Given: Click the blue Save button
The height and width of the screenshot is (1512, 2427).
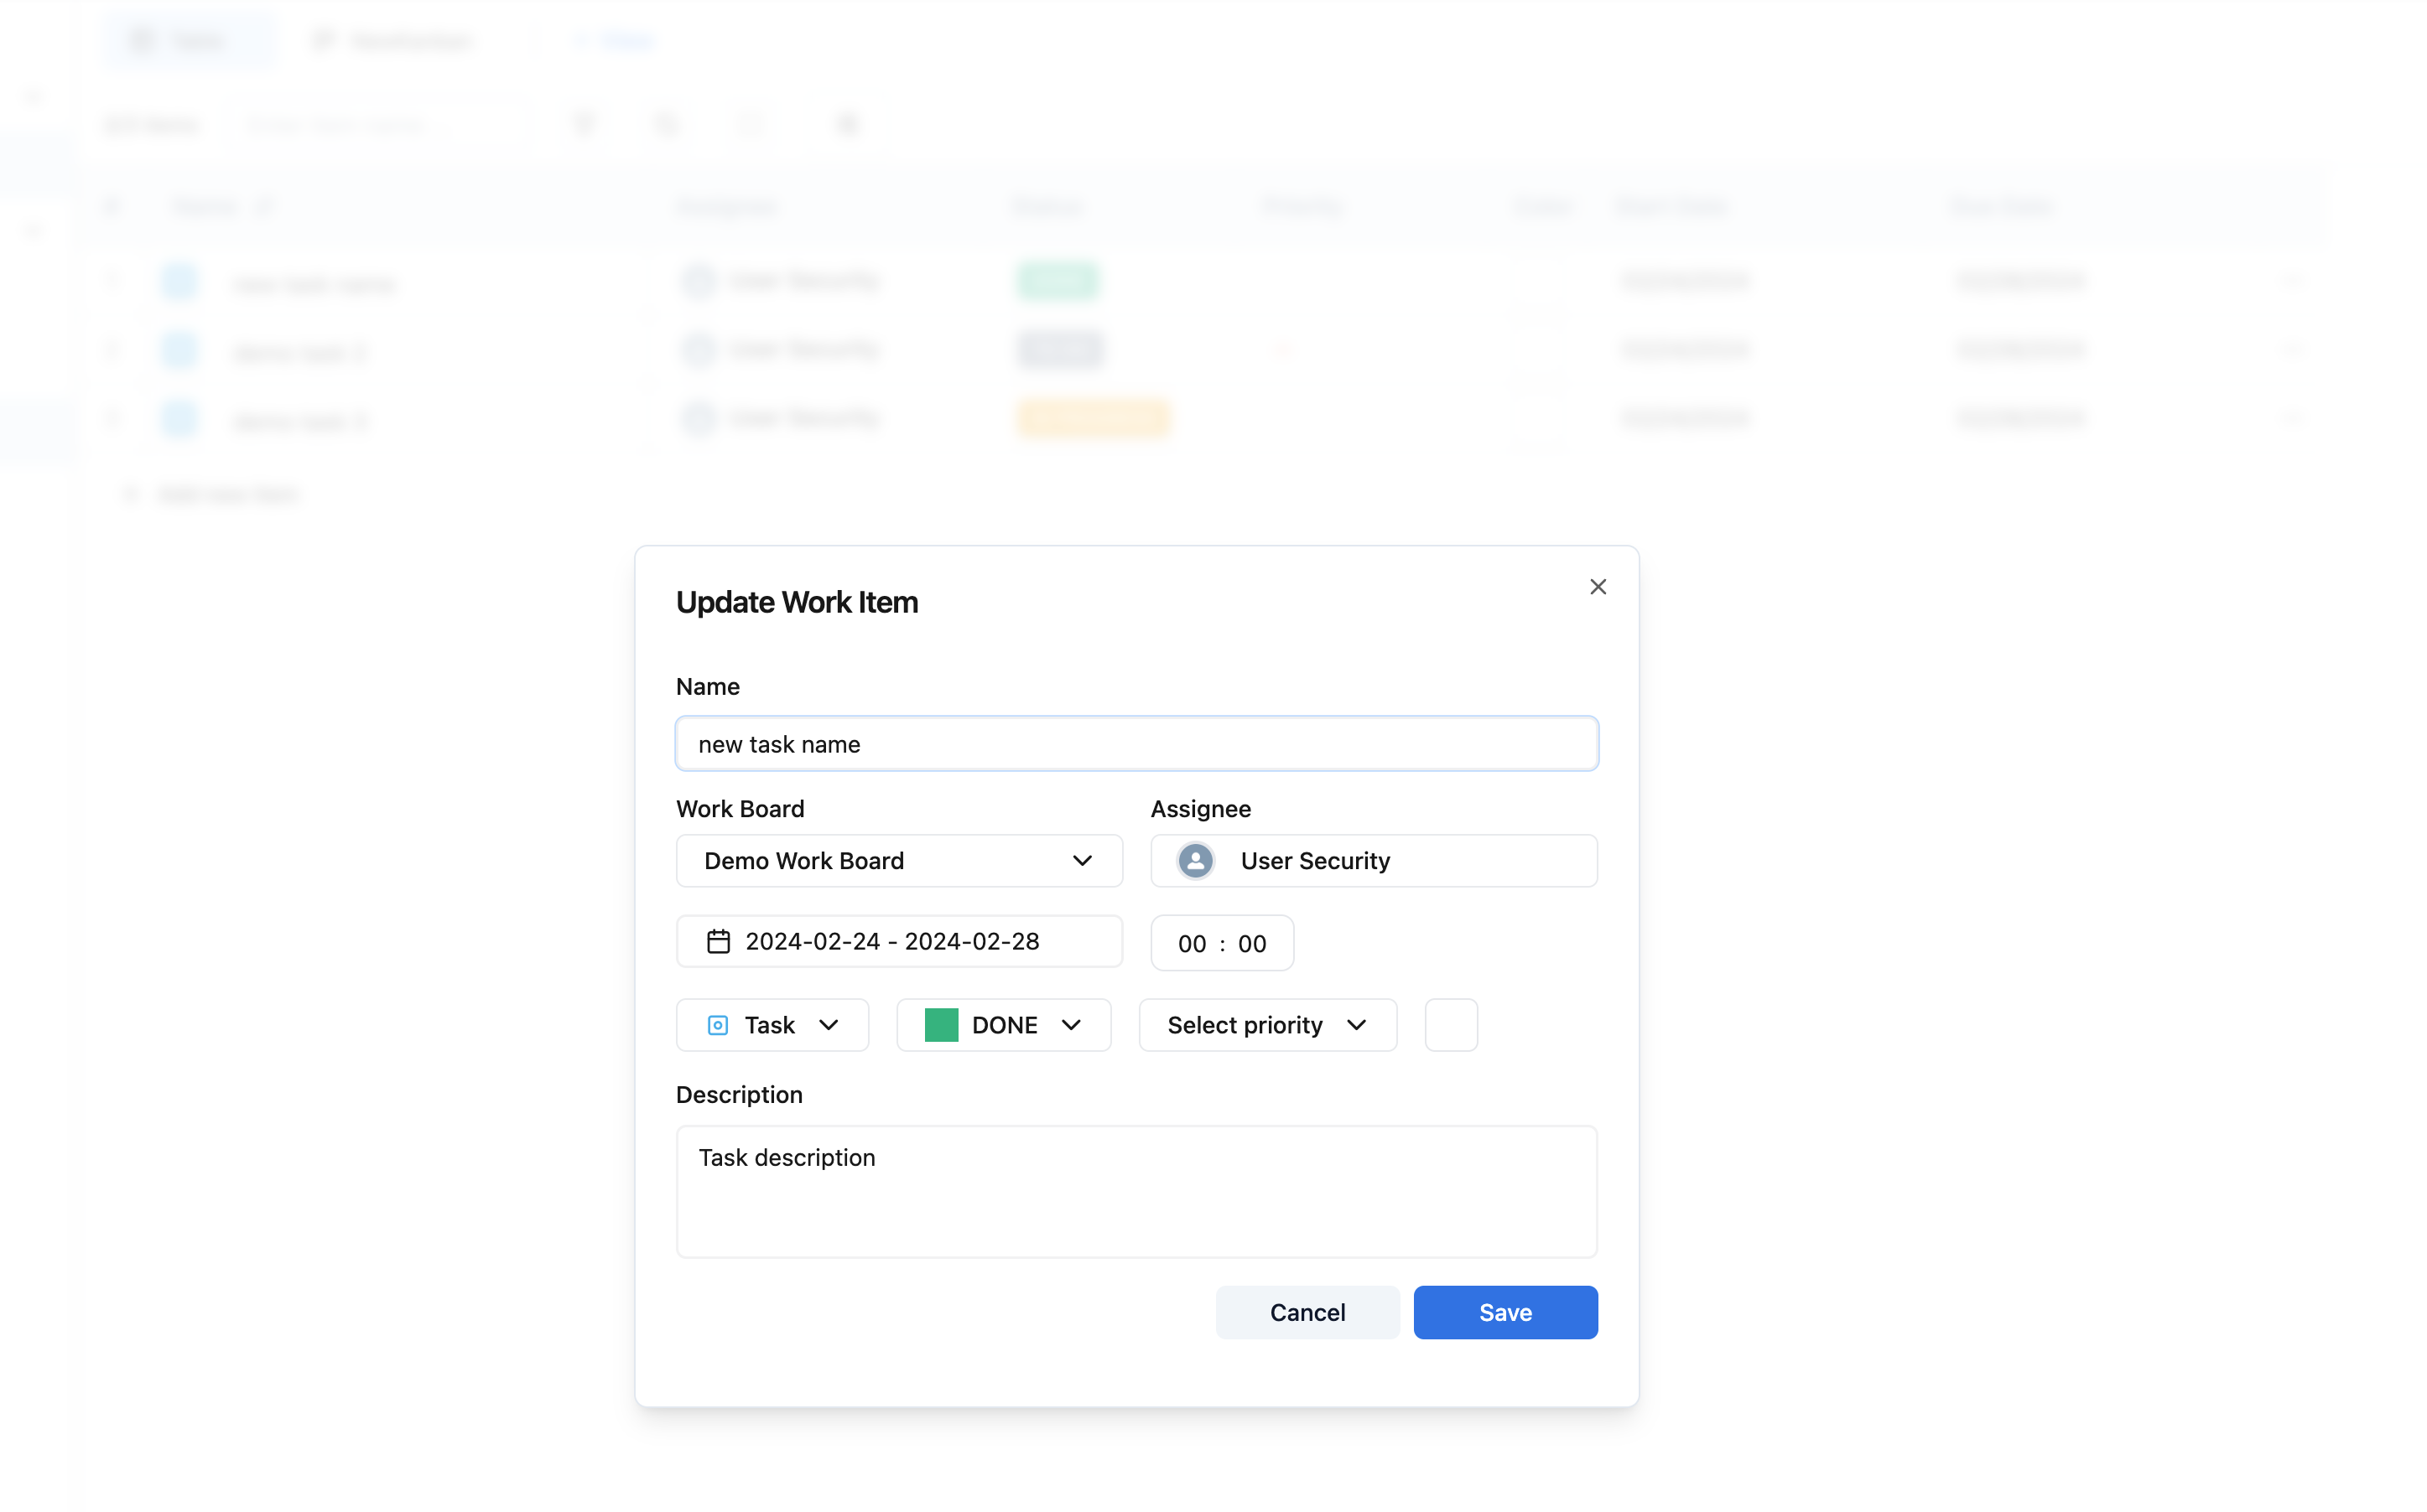Looking at the screenshot, I should [x=1505, y=1312].
